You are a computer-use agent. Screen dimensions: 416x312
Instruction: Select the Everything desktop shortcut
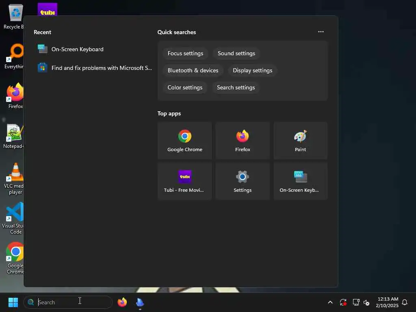pos(14,56)
